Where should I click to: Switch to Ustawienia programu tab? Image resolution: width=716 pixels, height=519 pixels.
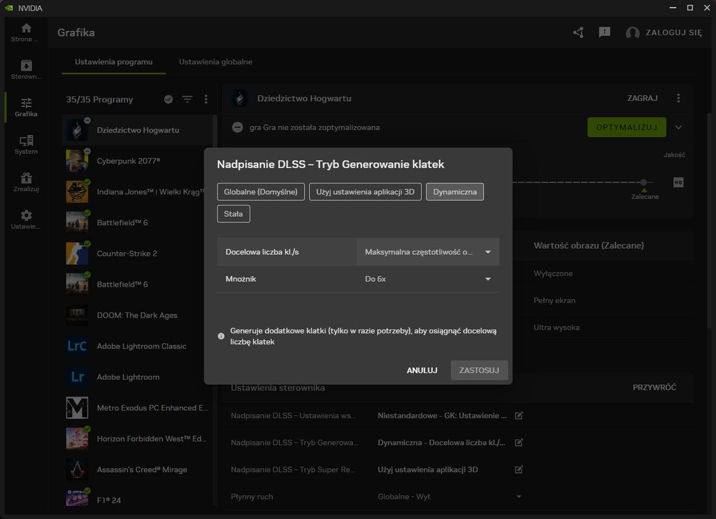coord(114,62)
